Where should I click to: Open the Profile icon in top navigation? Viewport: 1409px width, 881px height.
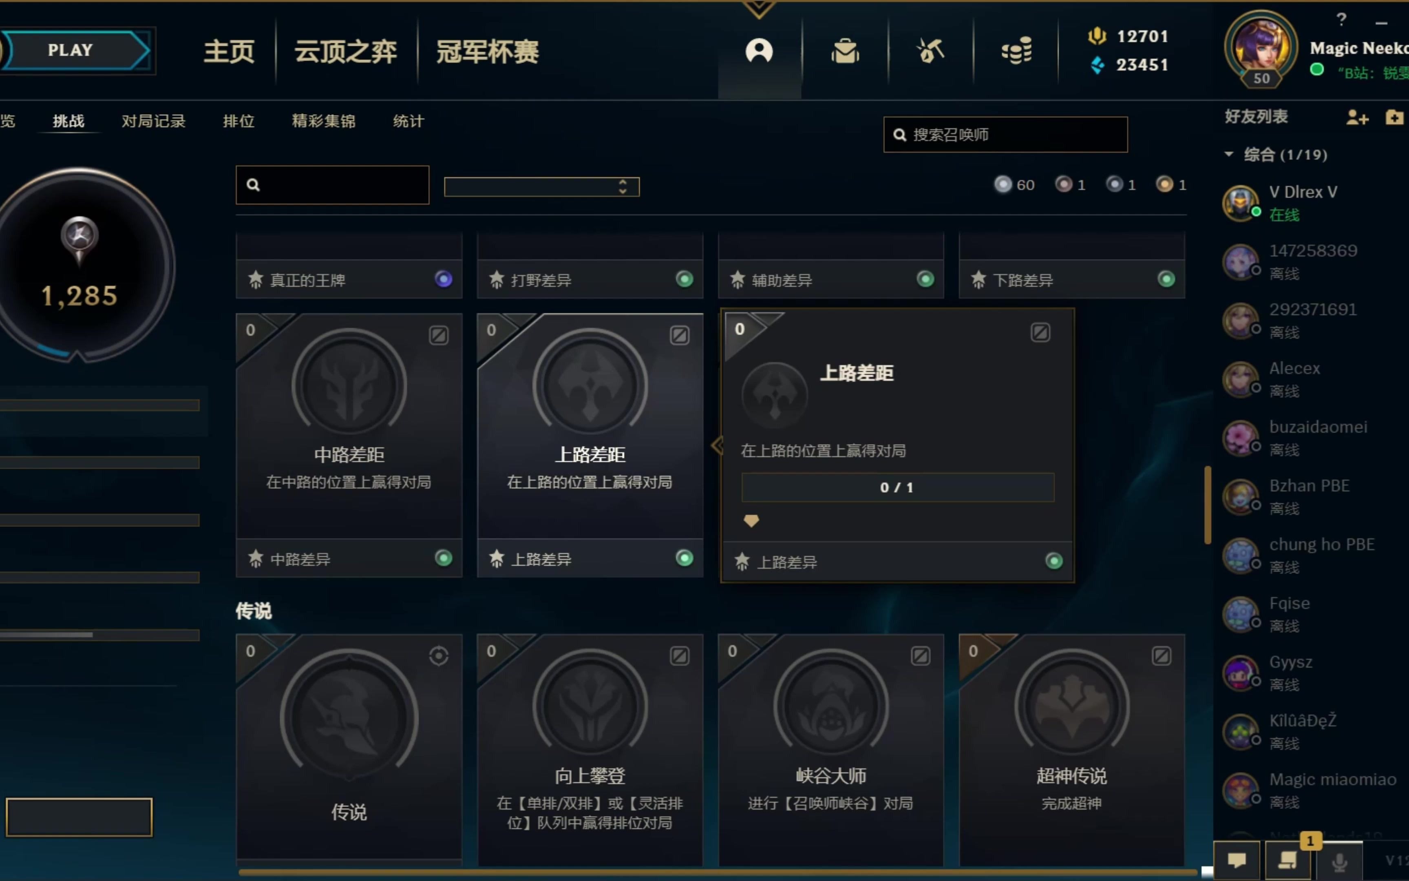[759, 51]
